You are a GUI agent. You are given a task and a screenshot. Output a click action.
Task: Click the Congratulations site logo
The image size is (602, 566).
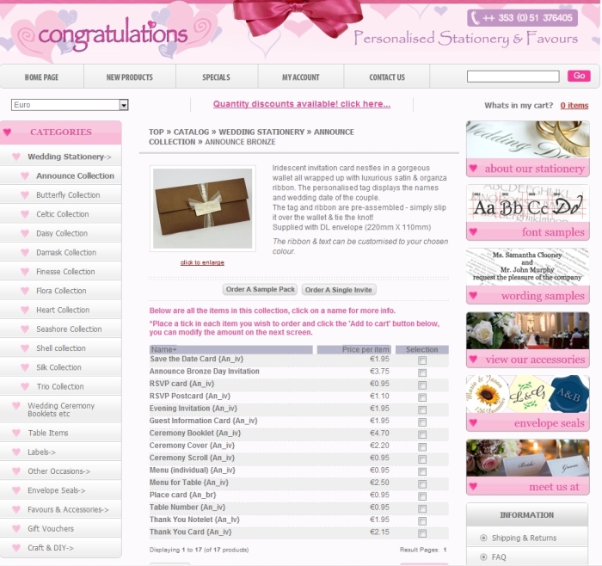tap(112, 34)
